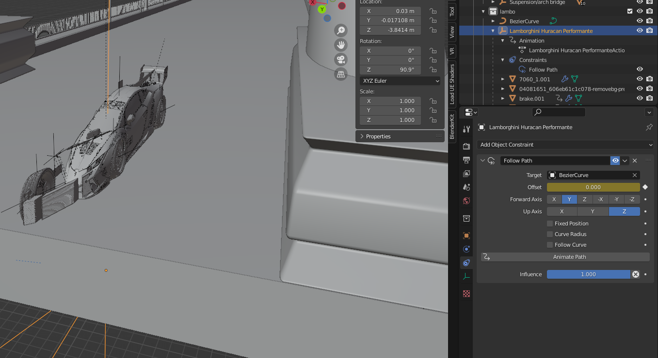Open the Object Constraints properties tab icon
The width and height of the screenshot is (658, 358).
[x=466, y=263]
